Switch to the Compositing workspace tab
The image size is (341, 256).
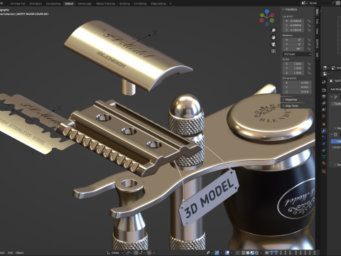pos(53,4)
